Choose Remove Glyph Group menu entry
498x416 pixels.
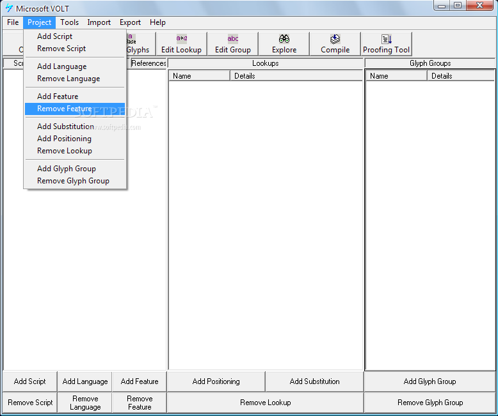75,181
